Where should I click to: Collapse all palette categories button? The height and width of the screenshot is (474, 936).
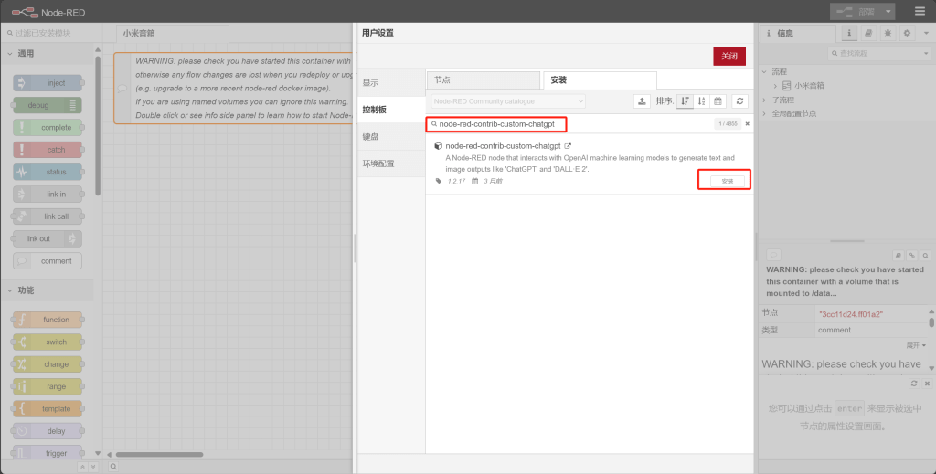[82, 467]
